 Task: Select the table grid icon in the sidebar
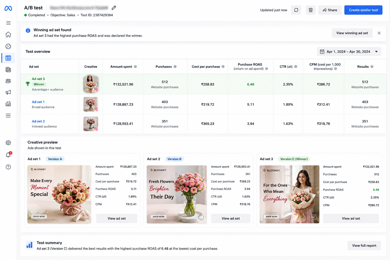pos(8,58)
